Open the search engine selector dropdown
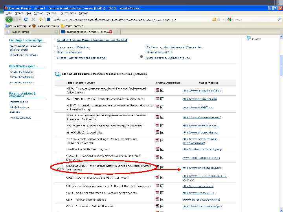This screenshot has height=212, width=283. tap(230, 19)
